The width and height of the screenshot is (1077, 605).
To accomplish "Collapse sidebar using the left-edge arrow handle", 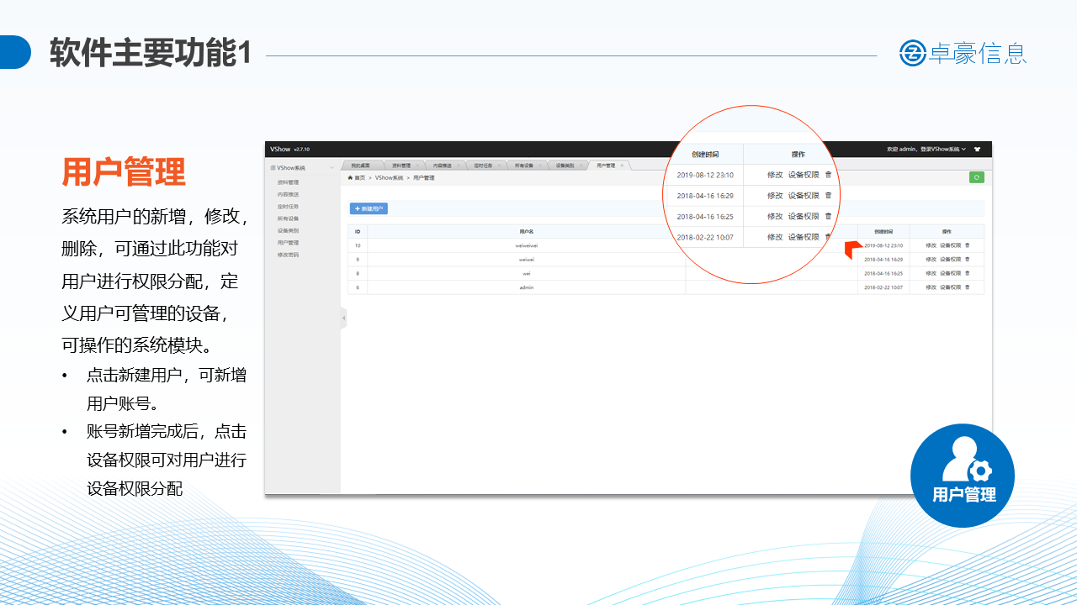I will click(343, 318).
